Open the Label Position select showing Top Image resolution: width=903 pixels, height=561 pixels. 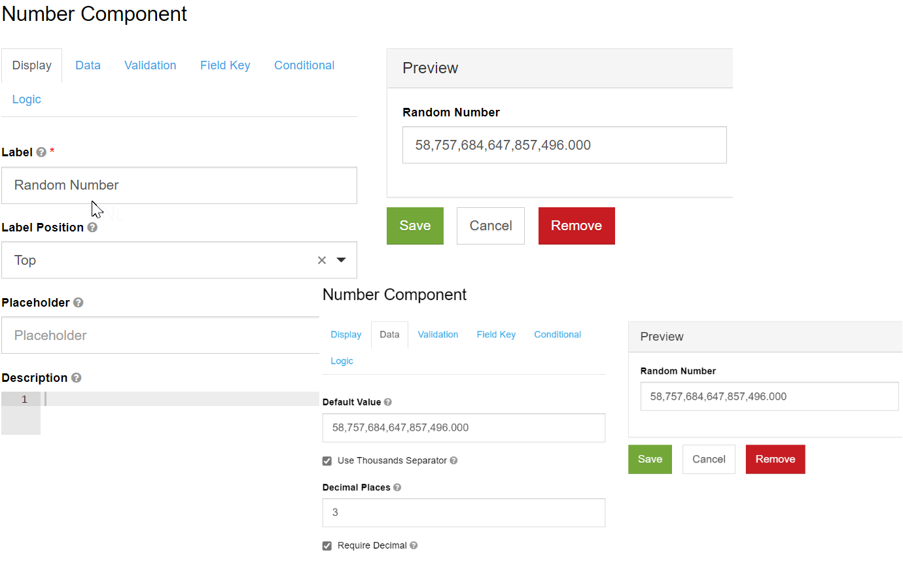179,260
